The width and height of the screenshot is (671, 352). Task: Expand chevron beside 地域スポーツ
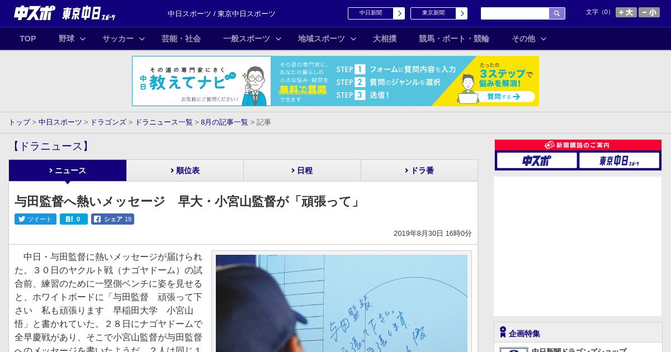pos(353,39)
